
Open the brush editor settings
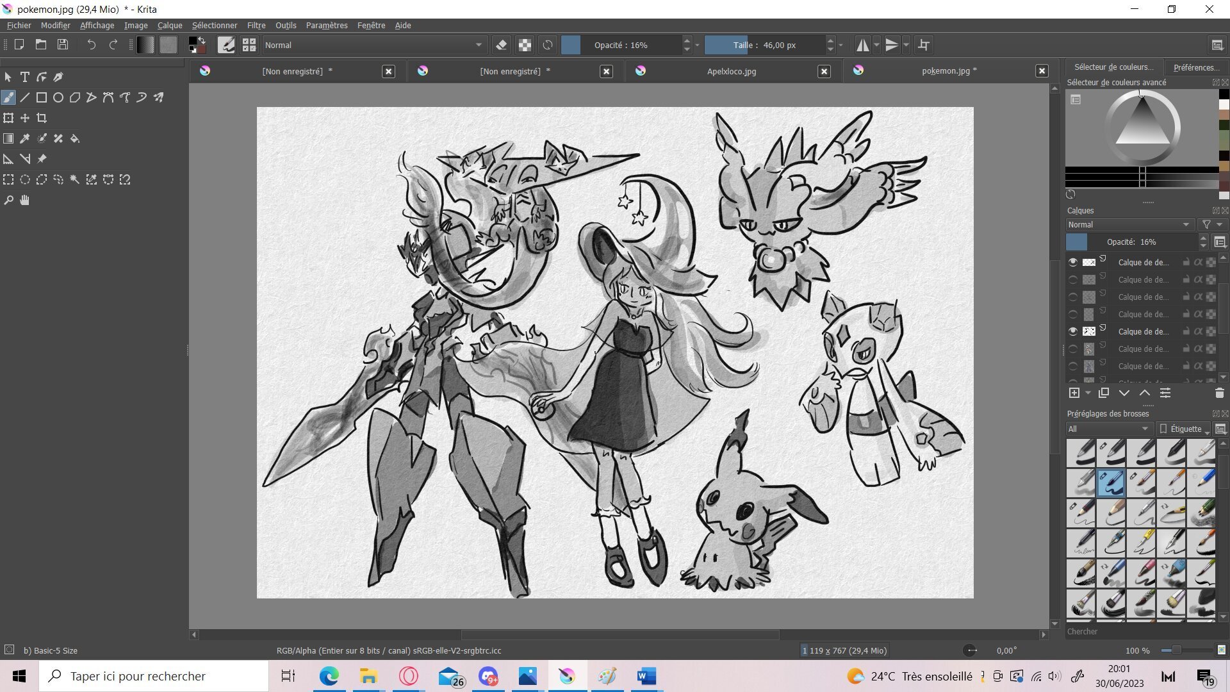tap(226, 45)
